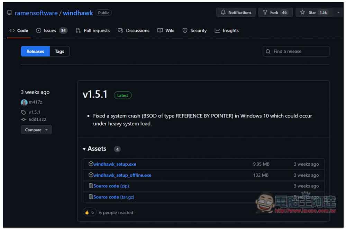The image size is (346, 230).
Task: Click the star count 1.5k
Action: point(323,12)
